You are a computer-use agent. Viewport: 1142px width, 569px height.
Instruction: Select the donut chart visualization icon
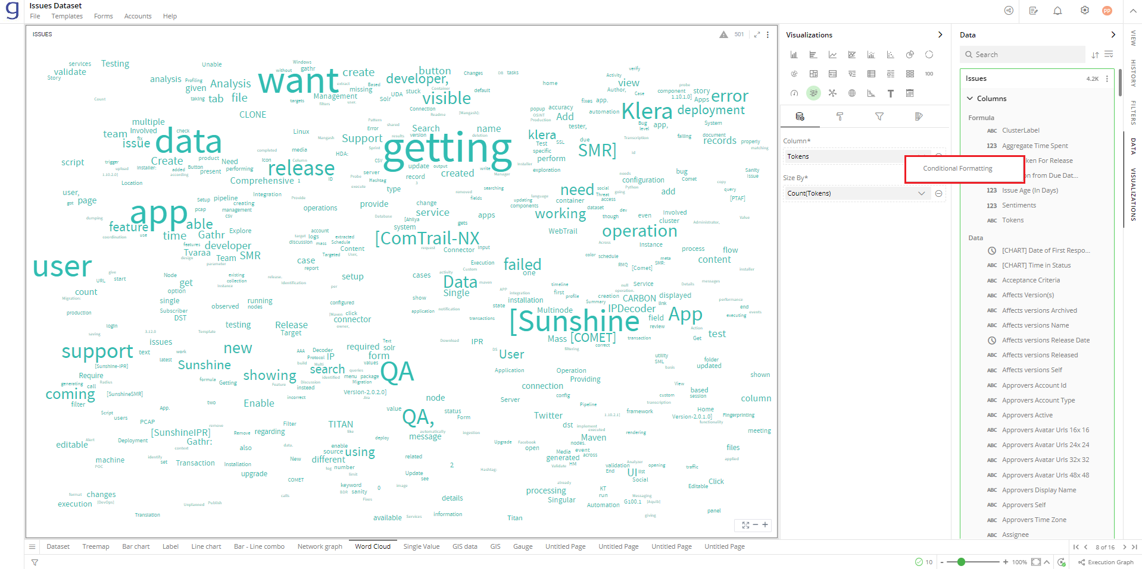click(929, 55)
